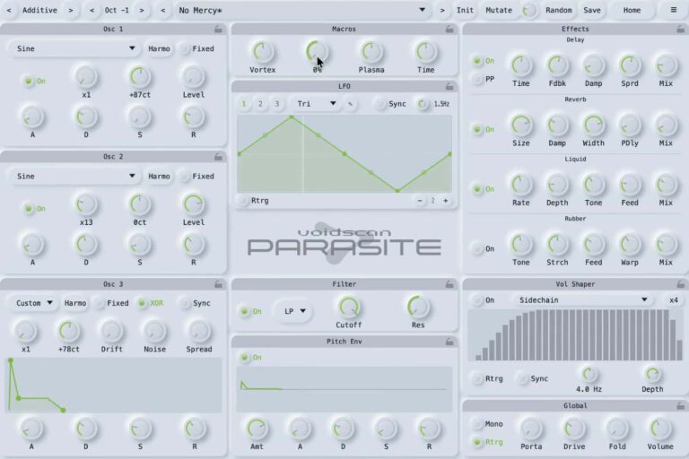This screenshot has height=459, width=689.
Task: Click the Filter Cutoff knob
Action: coord(349,307)
